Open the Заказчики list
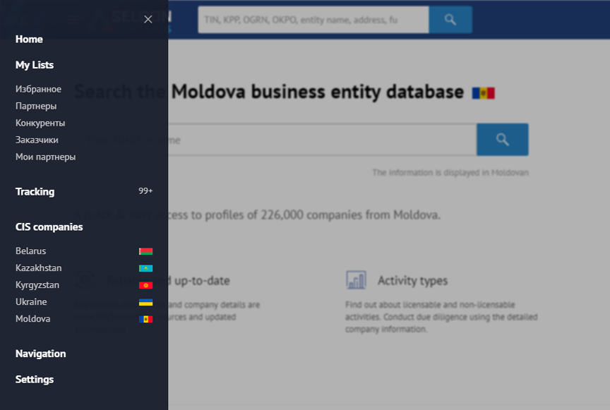The width and height of the screenshot is (610, 410). (x=37, y=140)
